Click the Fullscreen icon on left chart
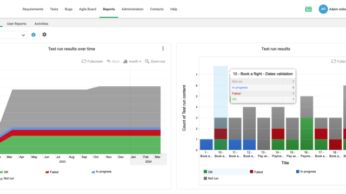 pos(84,61)
